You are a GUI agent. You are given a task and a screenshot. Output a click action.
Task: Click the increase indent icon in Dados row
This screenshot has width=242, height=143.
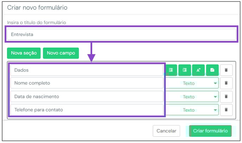click(x=185, y=70)
